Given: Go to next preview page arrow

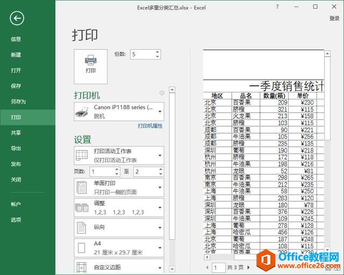Looking at the screenshot, I should 248,267.
